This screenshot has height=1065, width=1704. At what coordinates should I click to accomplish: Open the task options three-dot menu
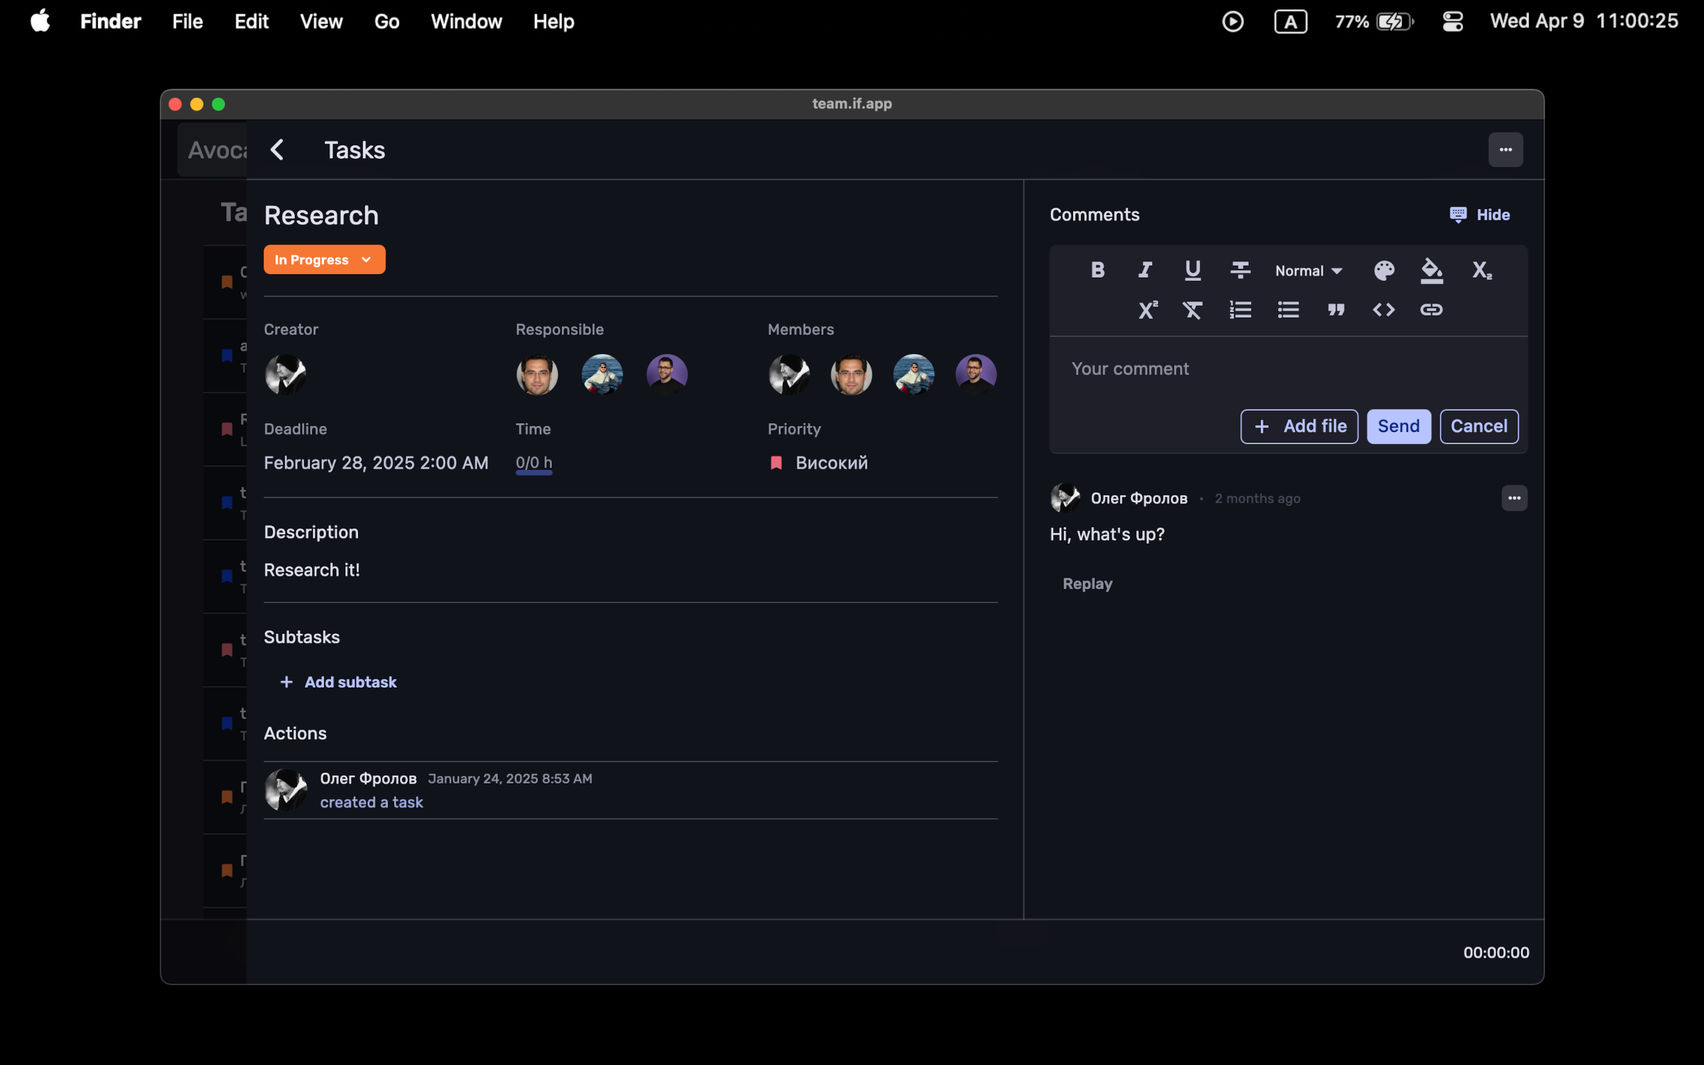(x=1506, y=149)
